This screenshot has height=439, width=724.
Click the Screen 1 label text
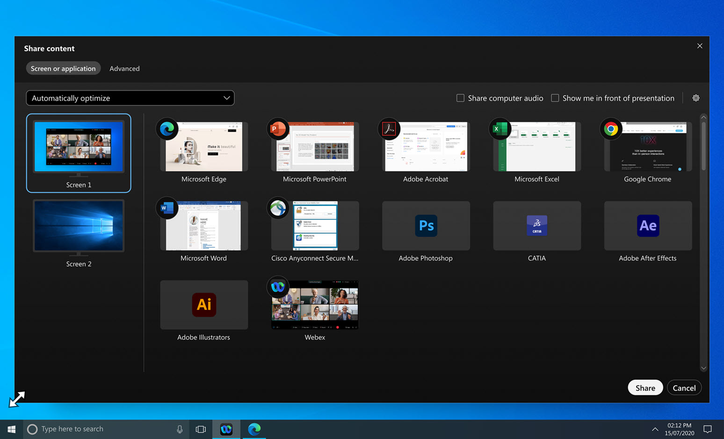click(79, 185)
